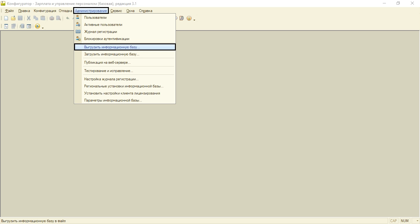Click the Cut scissors icon
This screenshot has width=420, height=224.
pos(29,18)
